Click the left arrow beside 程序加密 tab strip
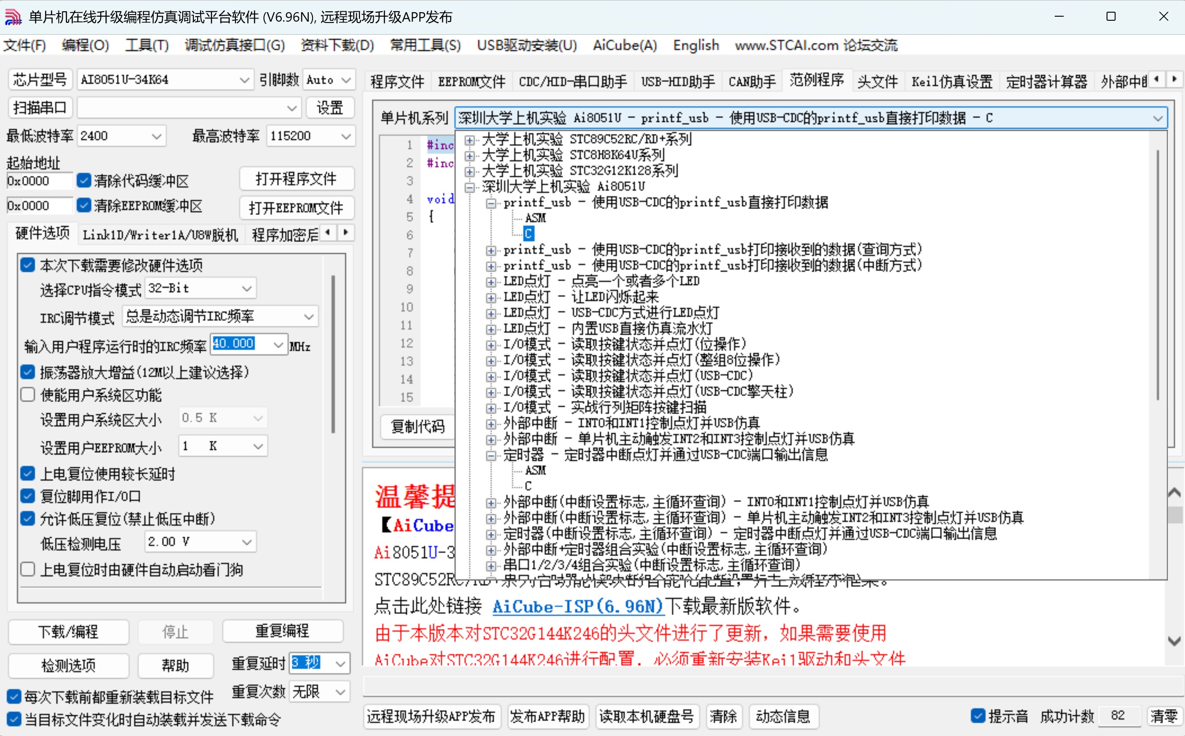Image resolution: width=1185 pixels, height=736 pixels. [328, 233]
